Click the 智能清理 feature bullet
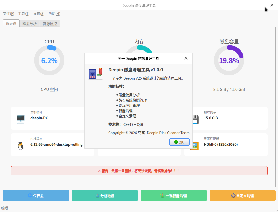This screenshot has height=212, width=278. [125, 111]
